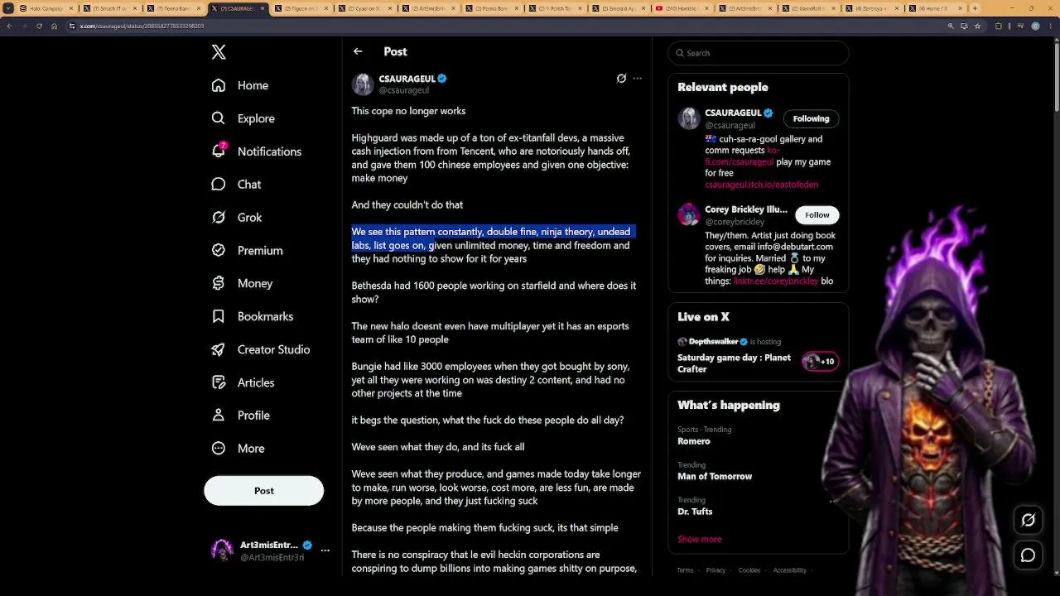The width and height of the screenshot is (1060, 596).
Task: Click the Cookies footer link
Action: 749,570
